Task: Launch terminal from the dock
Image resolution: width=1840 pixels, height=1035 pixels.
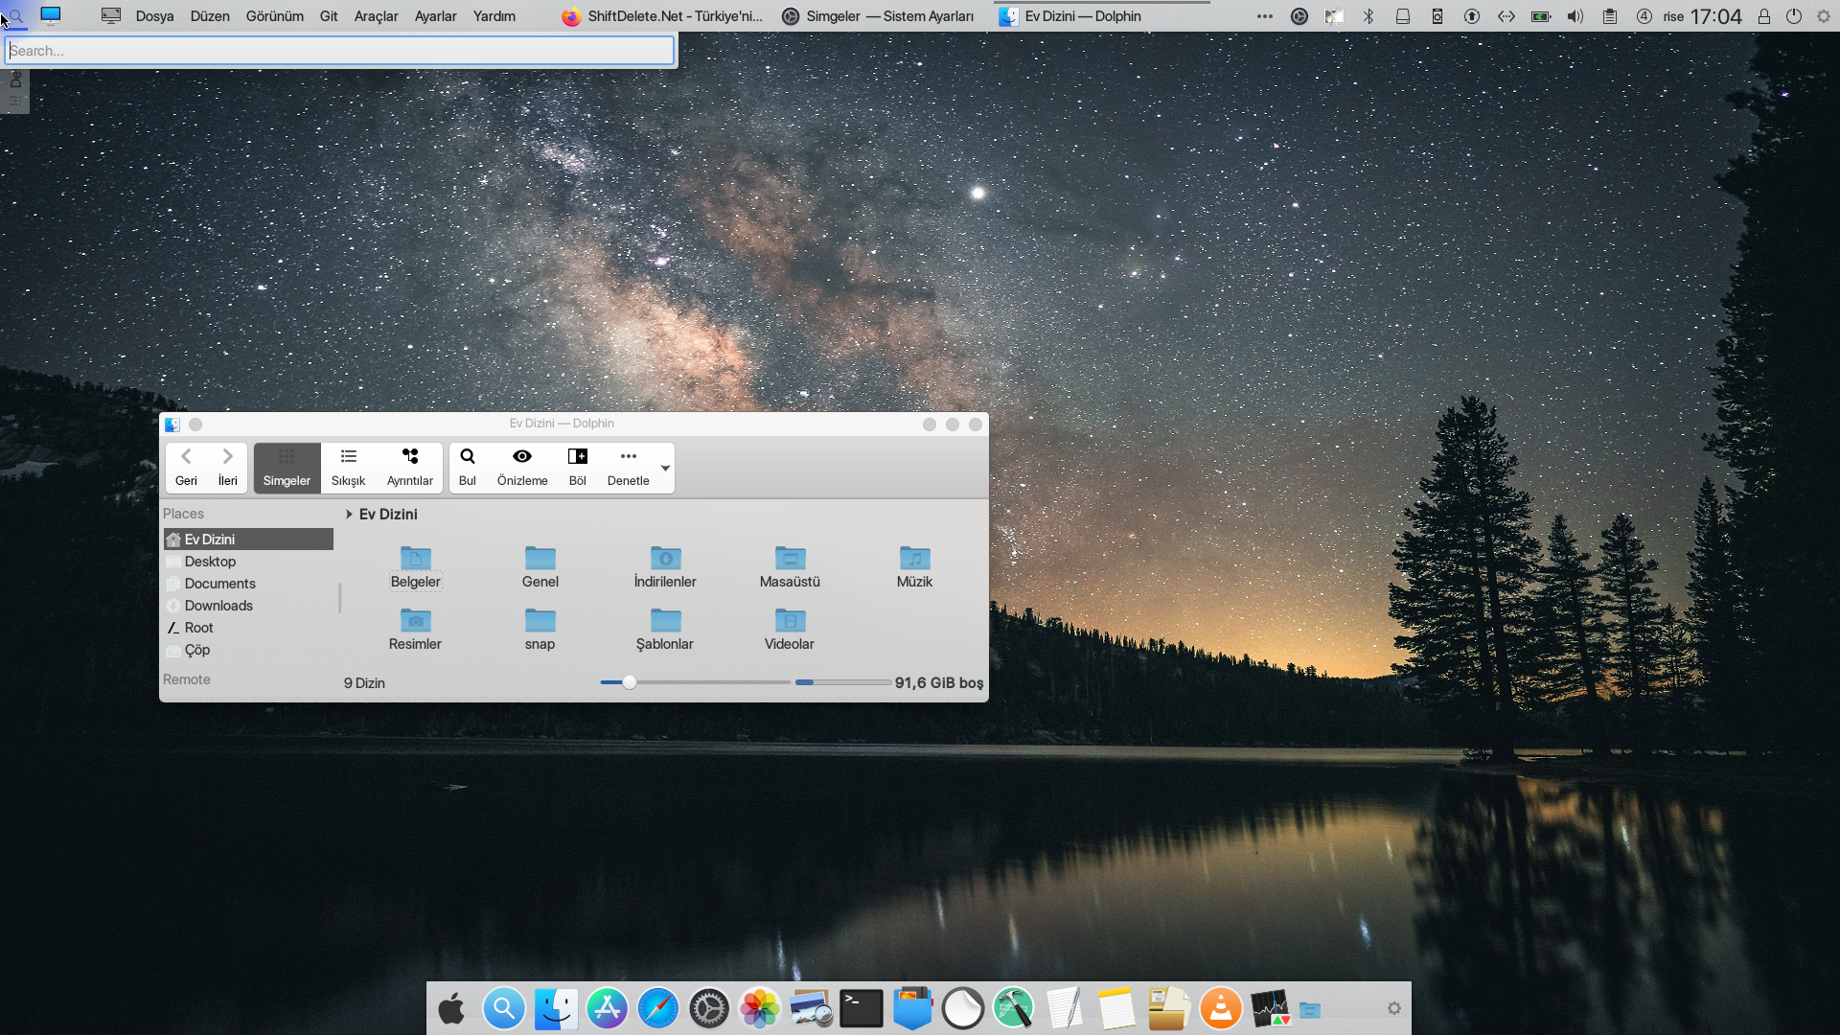Action: coord(861,1008)
